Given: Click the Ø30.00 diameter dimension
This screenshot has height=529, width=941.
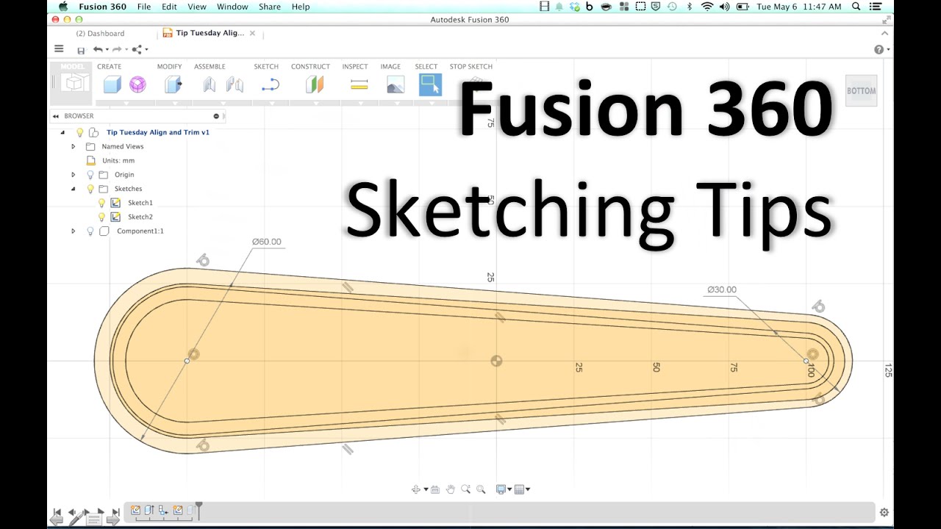Looking at the screenshot, I should pos(722,289).
